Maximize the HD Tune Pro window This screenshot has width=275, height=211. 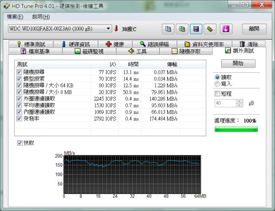[x=245, y=5]
